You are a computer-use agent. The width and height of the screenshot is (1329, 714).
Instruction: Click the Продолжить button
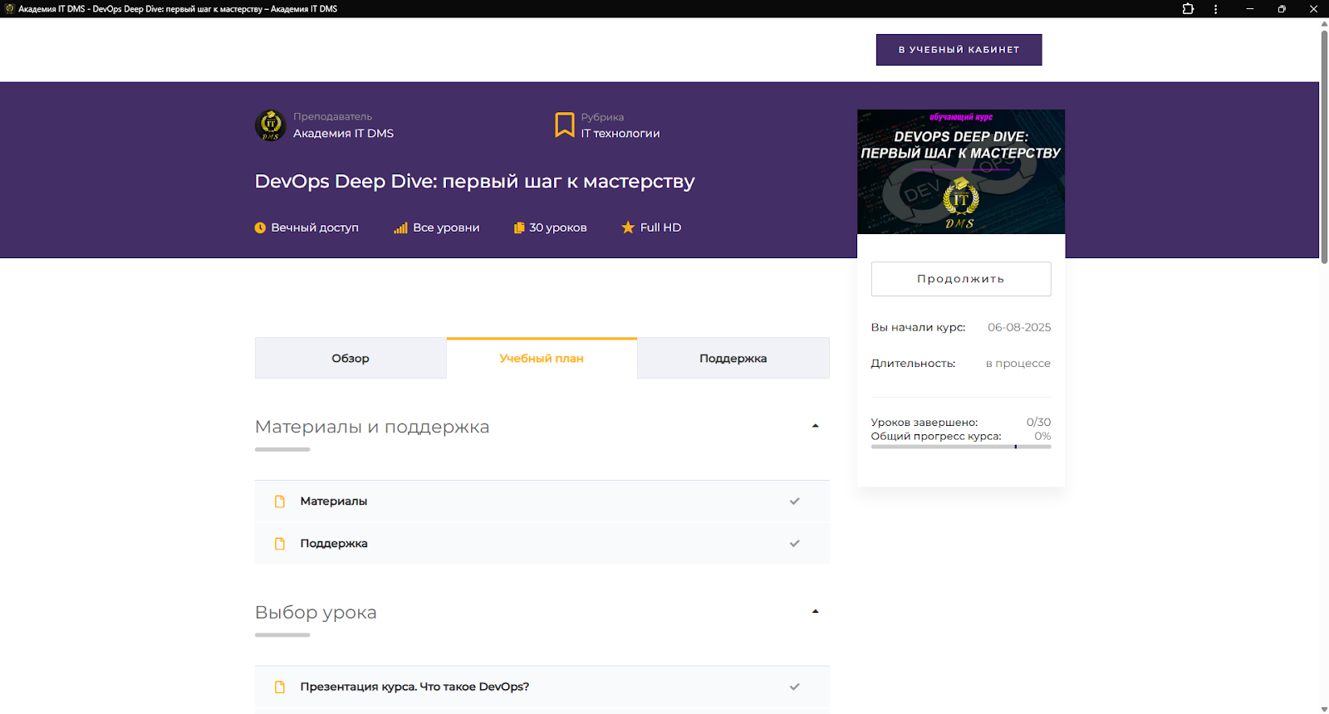[x=961, y=279]
